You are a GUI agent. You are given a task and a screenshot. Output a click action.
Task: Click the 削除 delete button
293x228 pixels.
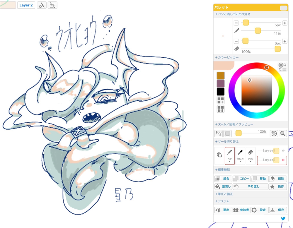[x=278, y=179]
